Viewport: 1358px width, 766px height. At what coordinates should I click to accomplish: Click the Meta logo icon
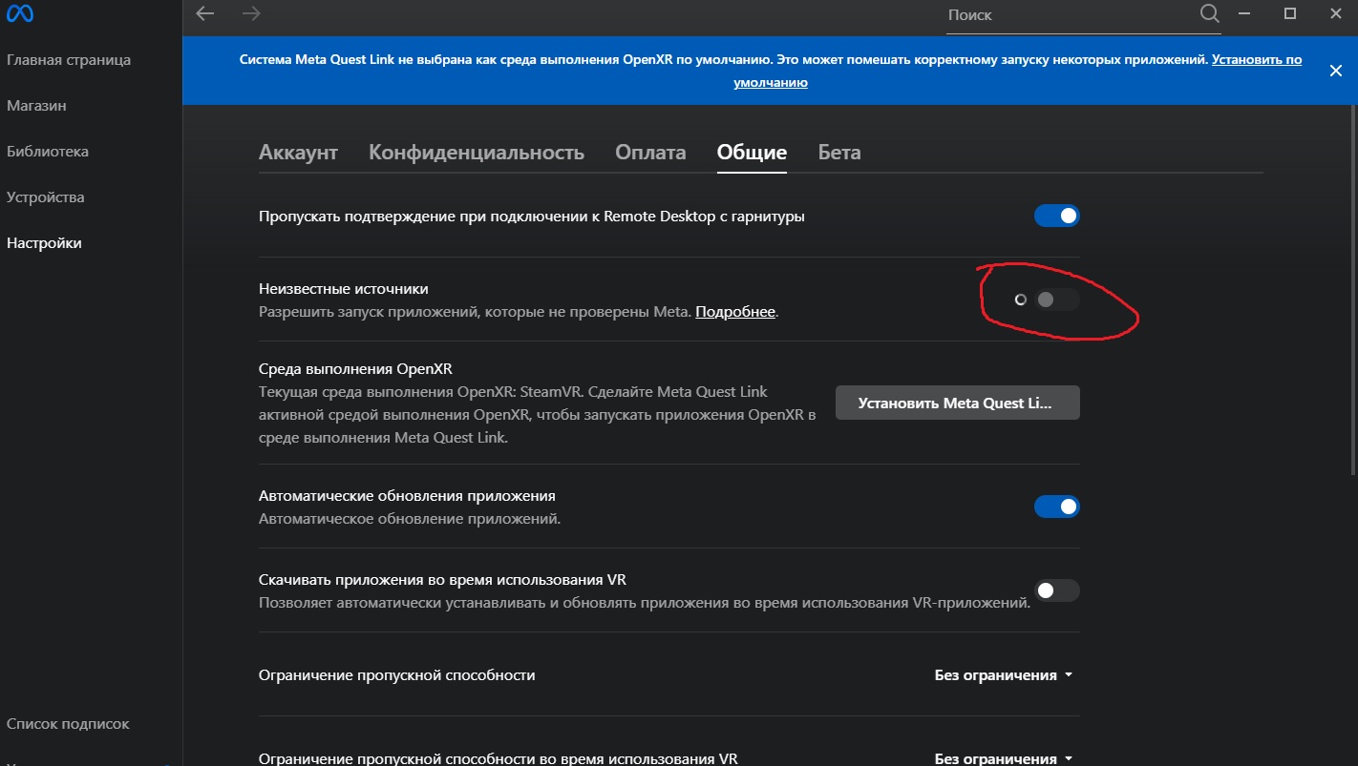click(21, 14)
